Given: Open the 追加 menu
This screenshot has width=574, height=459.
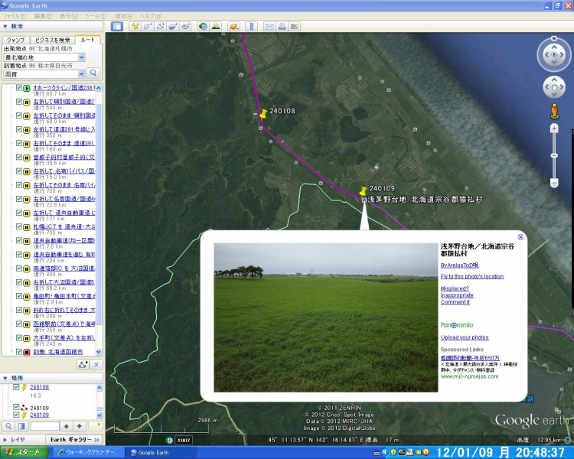Looking at the screenshot, I should pos(123,16).
